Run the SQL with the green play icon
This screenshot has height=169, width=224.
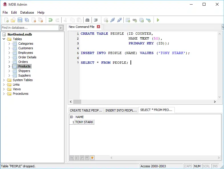(158, 20)
